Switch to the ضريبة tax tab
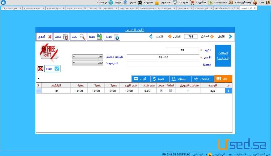The image size is (271, 156). (x=160, y=79)
